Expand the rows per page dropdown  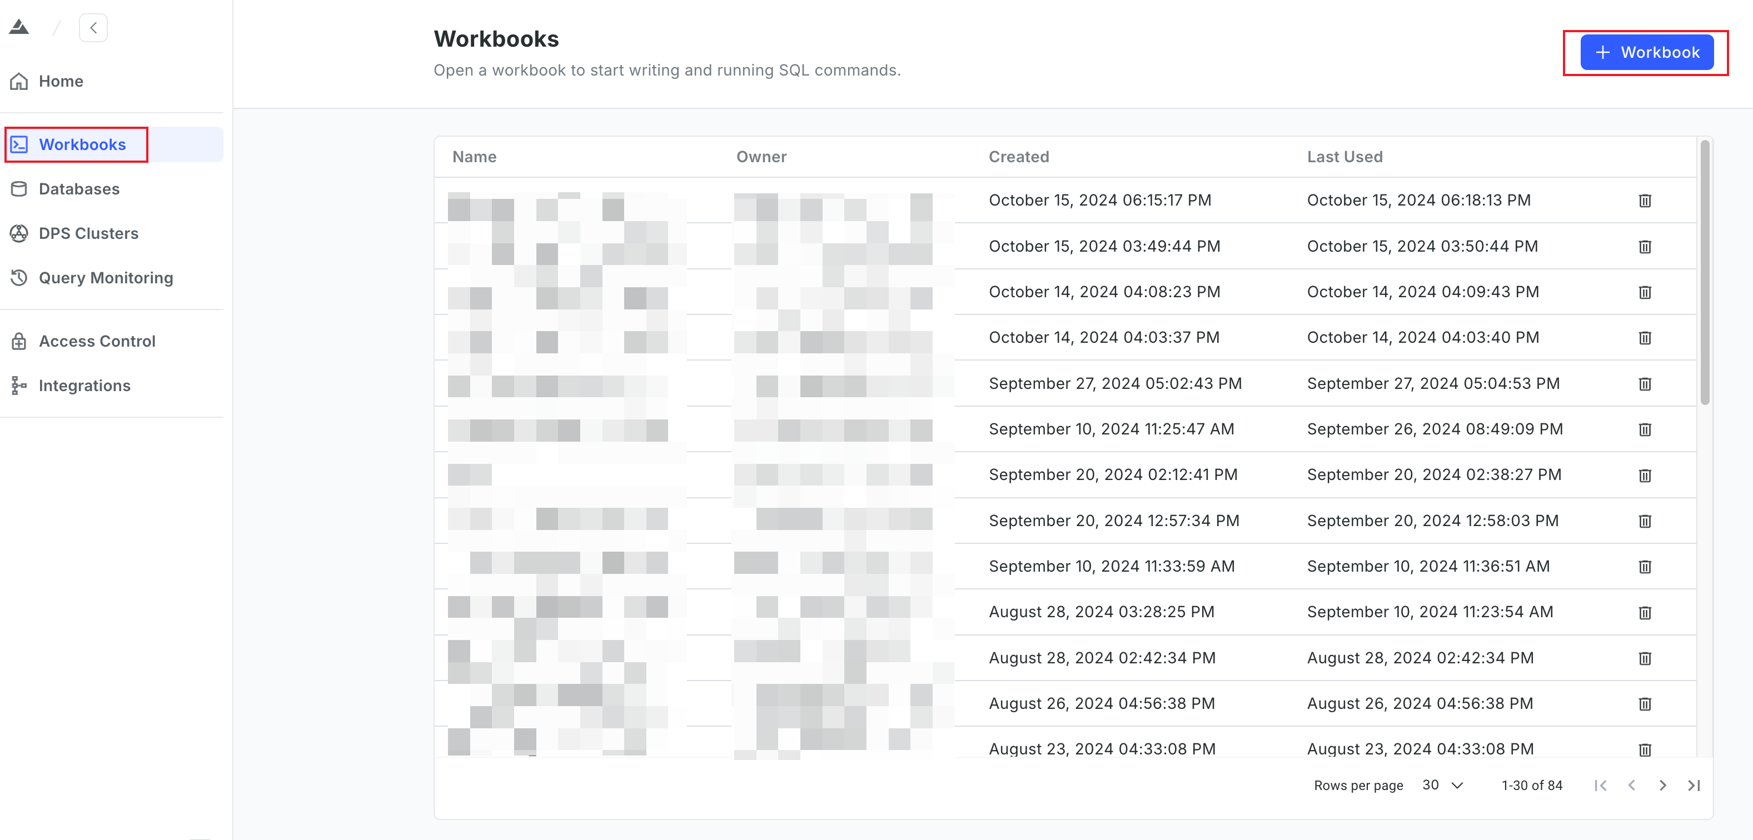pyautogui.click(x=1443, y=785)
